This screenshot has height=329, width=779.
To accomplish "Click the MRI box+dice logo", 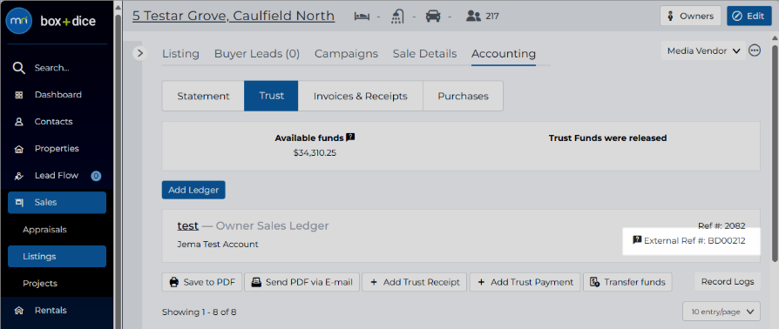I will pyautogui.click(x=51, y=22).
